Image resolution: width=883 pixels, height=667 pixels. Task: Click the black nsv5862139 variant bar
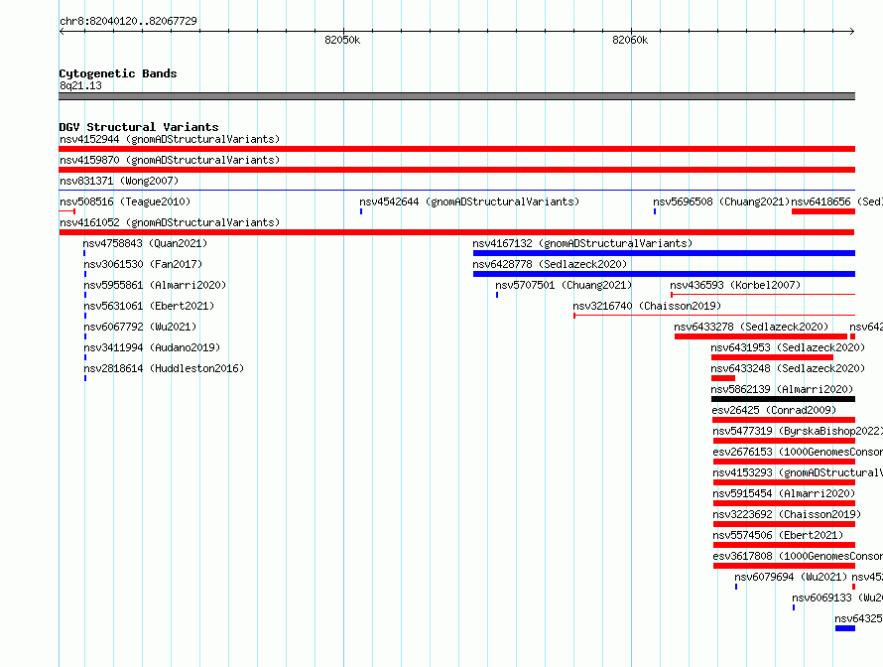pyautogui.click(x=784, y=399)
